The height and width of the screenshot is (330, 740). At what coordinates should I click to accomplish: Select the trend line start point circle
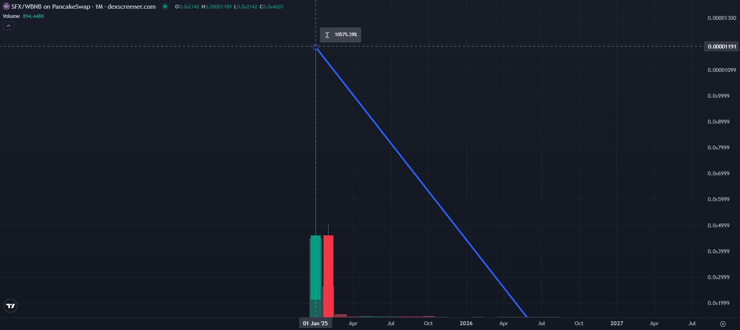tap(316, 47)
